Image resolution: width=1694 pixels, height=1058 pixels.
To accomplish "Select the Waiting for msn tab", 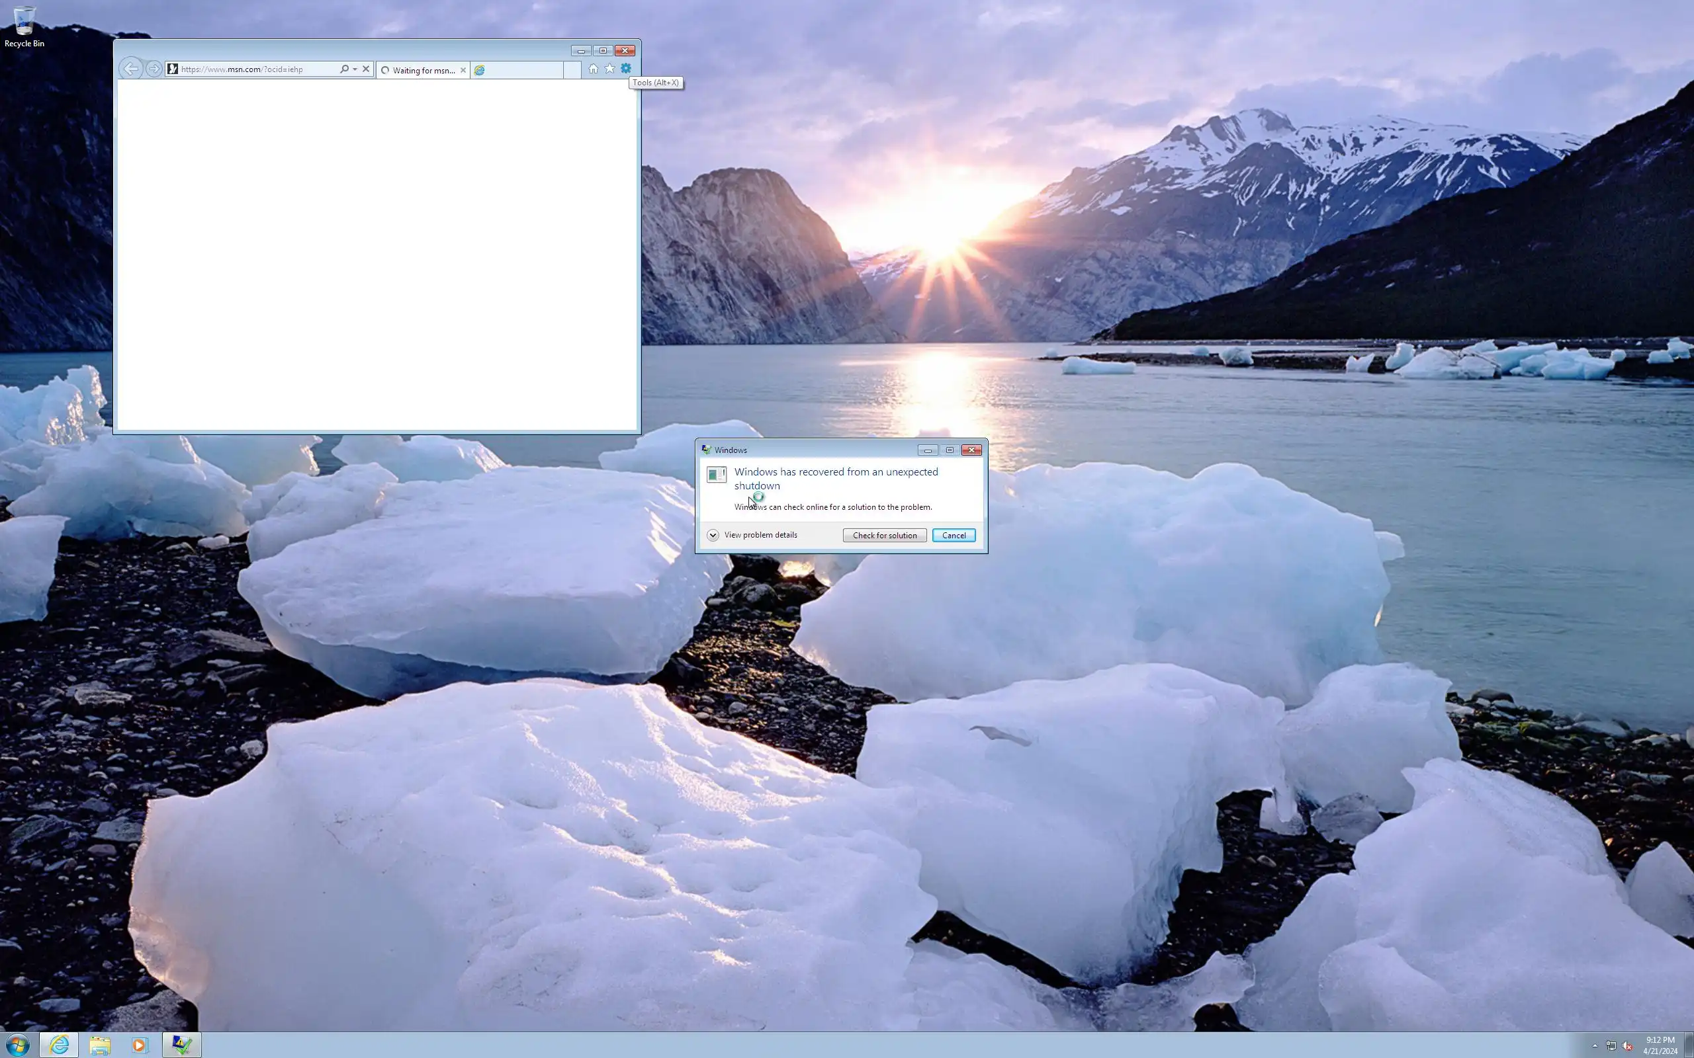I will (423, 70).
